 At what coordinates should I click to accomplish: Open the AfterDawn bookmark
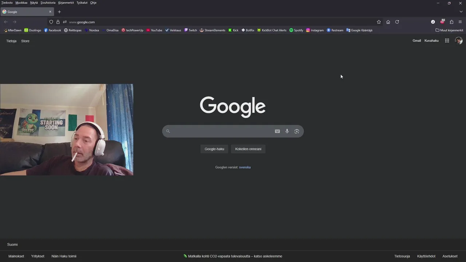pyautogui.click(x=13, y=30)
